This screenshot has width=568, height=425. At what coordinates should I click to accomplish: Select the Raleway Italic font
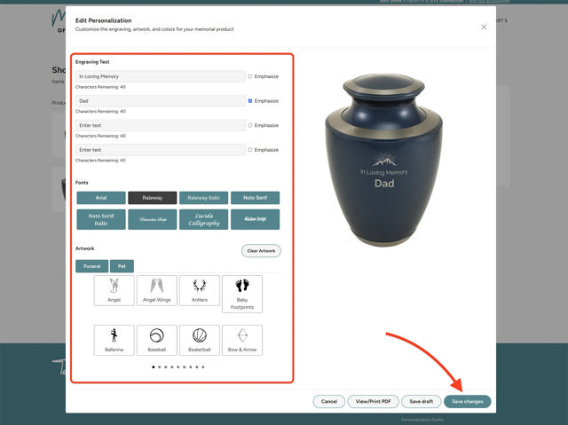(x=203, y=198)
